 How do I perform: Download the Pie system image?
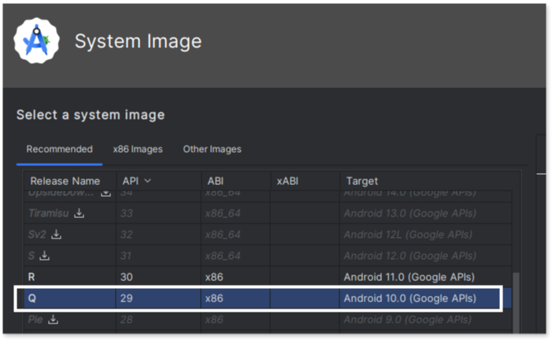pyautogui.click(x=54, y=320)
